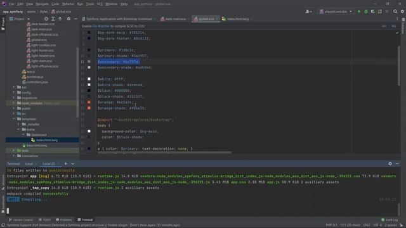
Task: Expand the node_modules folder
Action: [x=14, y=103]
